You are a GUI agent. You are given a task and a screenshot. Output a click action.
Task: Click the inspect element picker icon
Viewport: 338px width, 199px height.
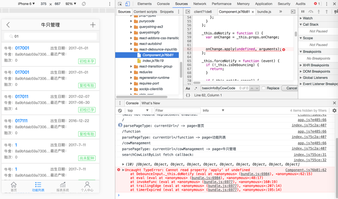click(x=120, y=4)
